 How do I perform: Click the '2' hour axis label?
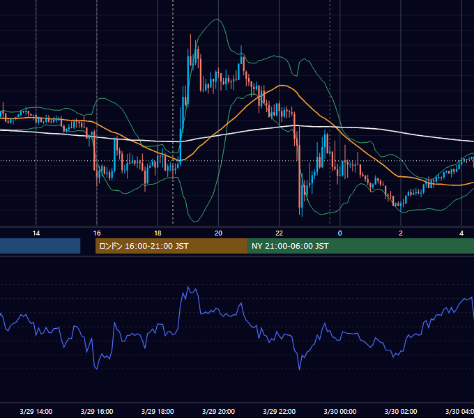401,233
